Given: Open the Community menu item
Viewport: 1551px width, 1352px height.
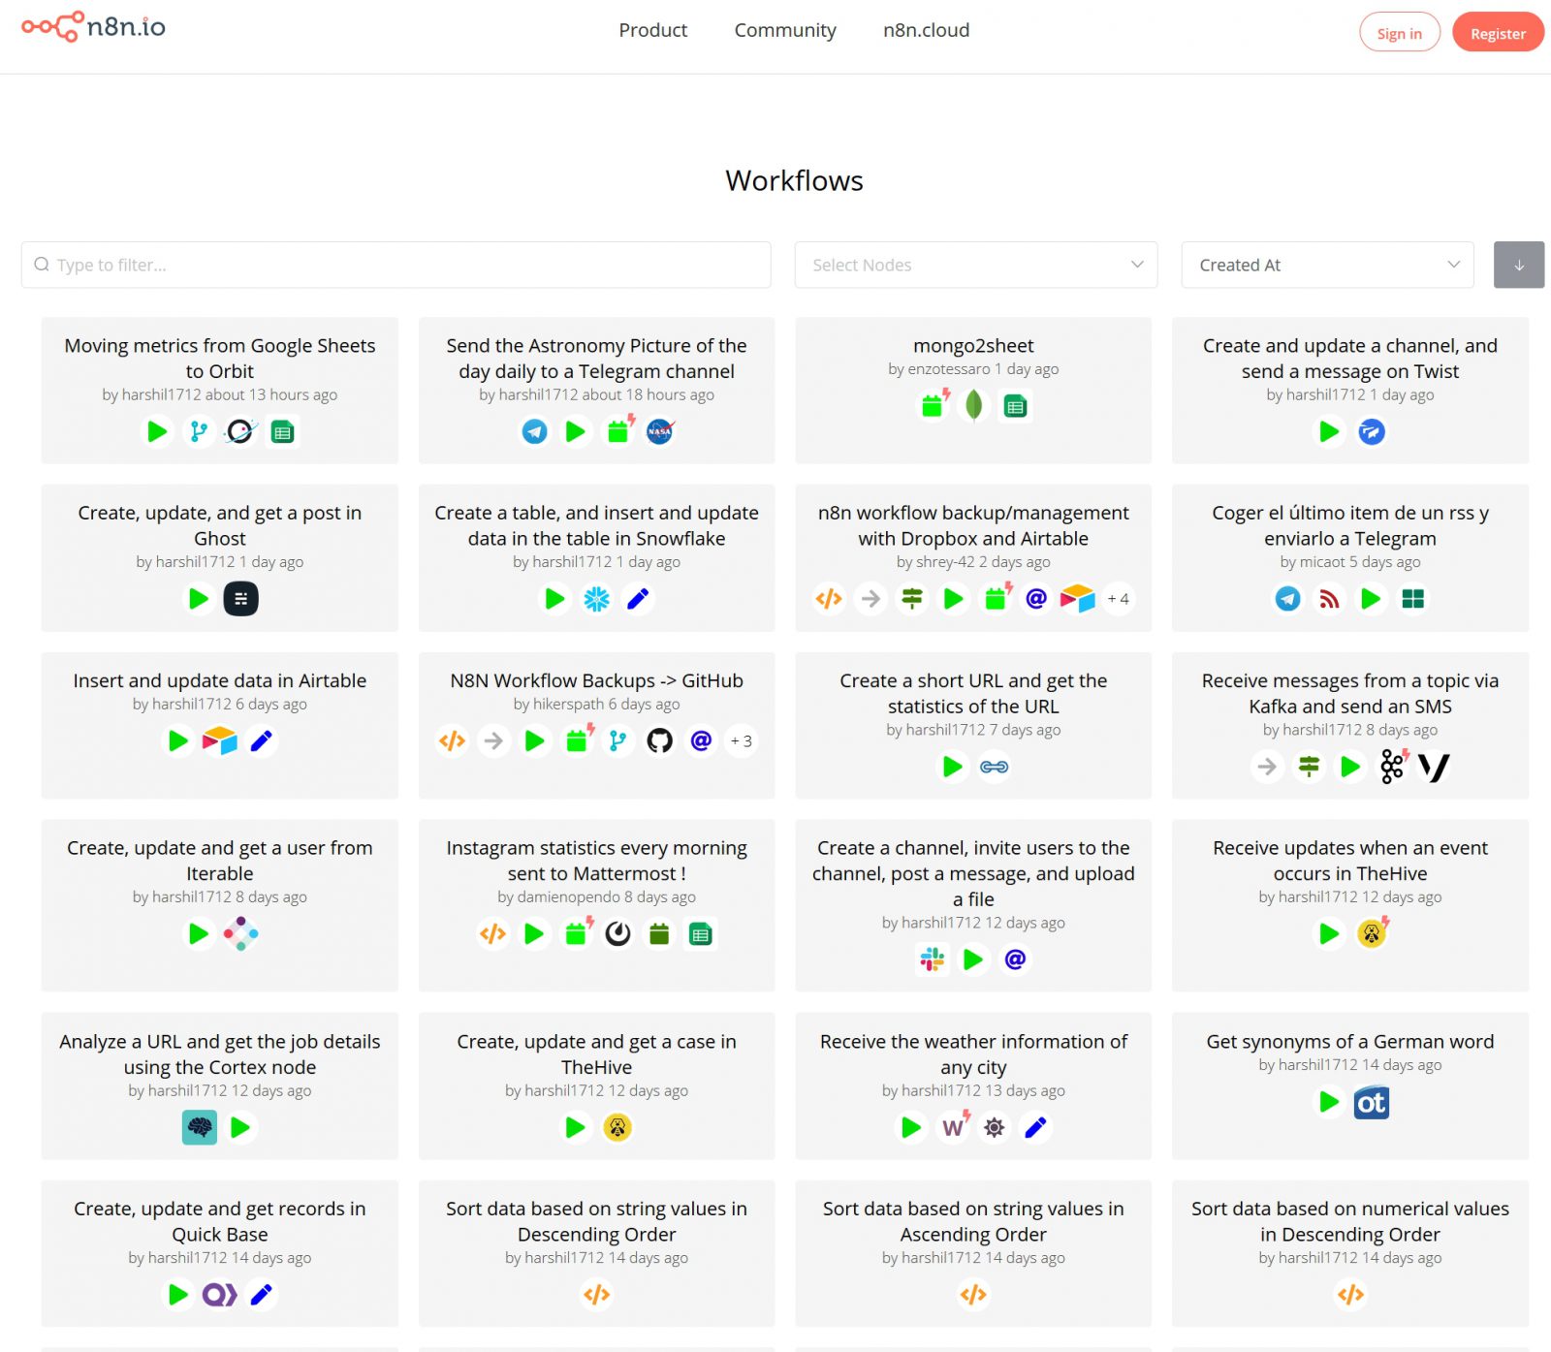Looking at the screenshot, I should 784,30.
